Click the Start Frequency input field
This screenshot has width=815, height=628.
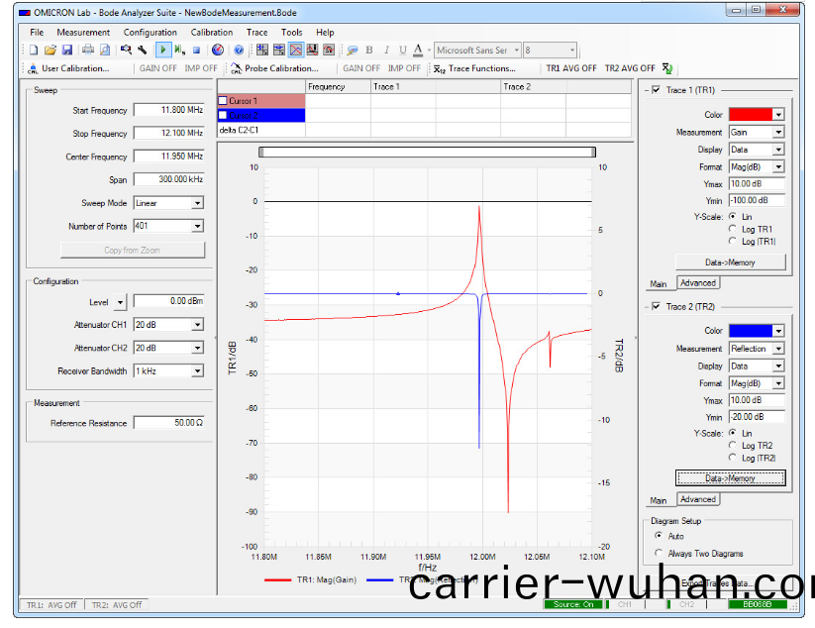pyautogui.click(x=168, y=110)
